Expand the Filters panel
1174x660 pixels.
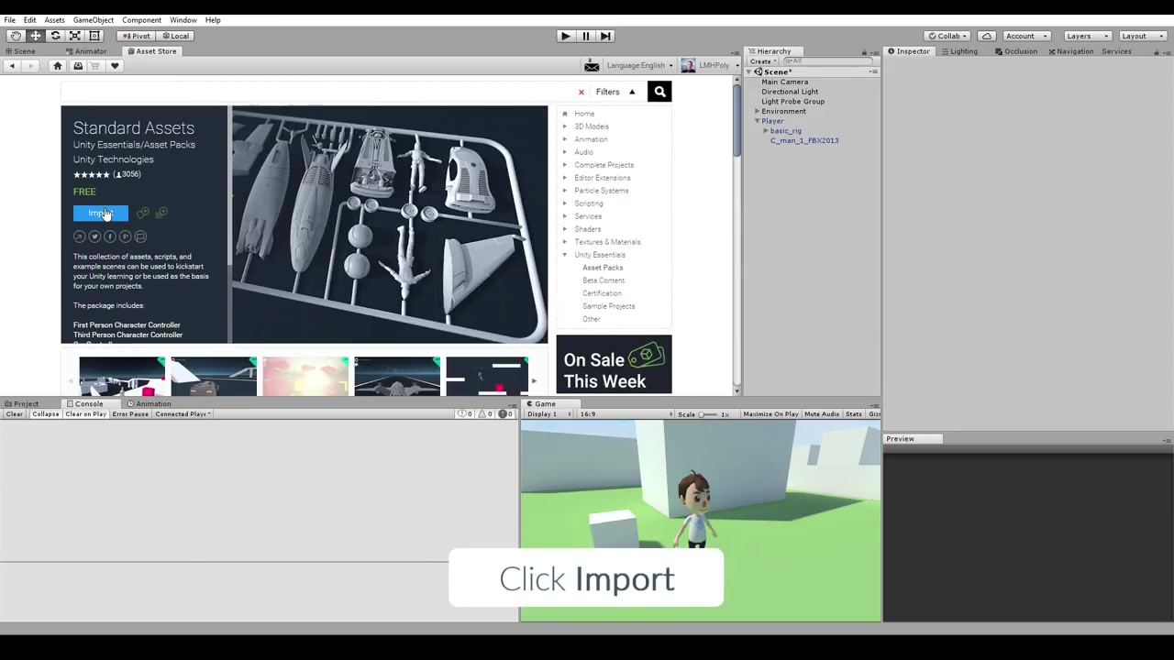615,92
